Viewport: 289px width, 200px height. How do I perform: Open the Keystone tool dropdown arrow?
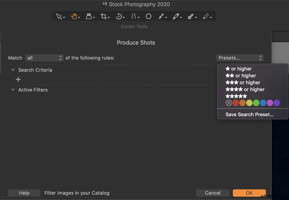138,17
